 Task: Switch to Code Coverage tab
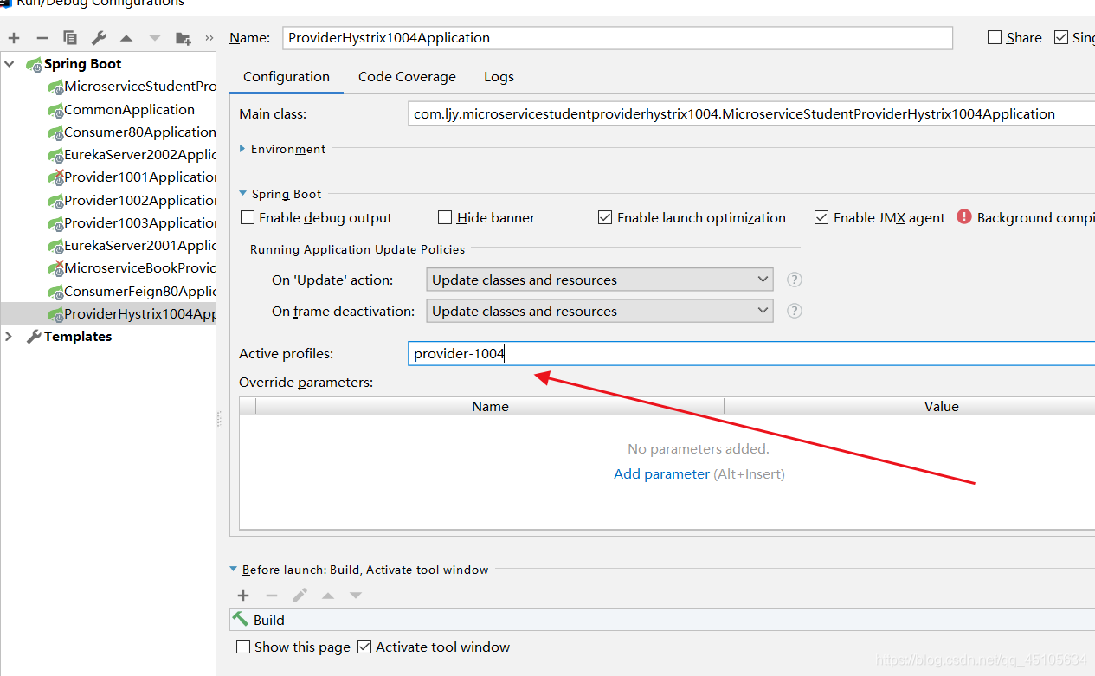click(407, 76)
